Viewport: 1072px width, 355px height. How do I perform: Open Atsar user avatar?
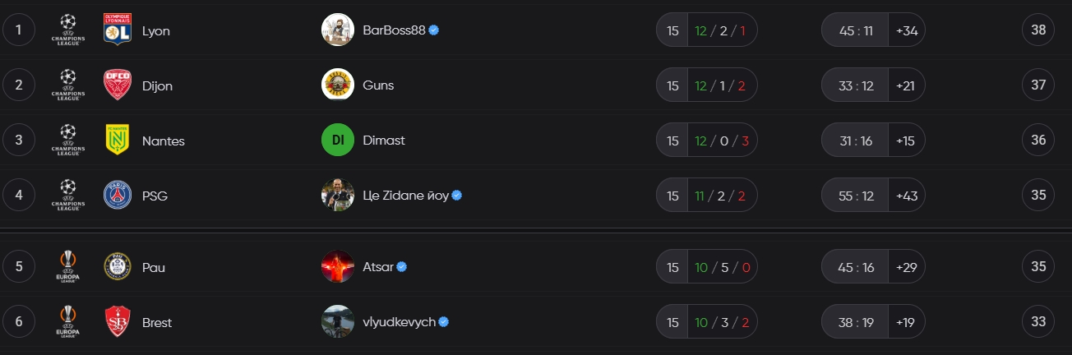tap(338, 267)
